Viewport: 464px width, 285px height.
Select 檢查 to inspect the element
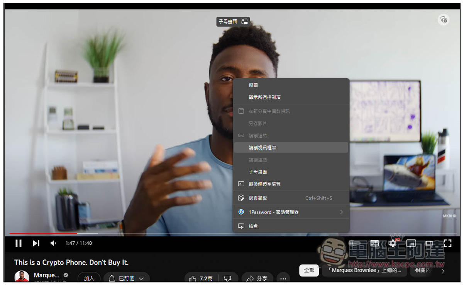pos(291,226)
